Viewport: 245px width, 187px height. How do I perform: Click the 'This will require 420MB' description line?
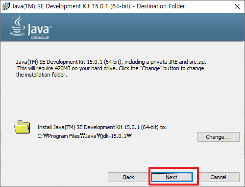[111, 68]
